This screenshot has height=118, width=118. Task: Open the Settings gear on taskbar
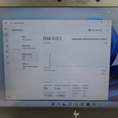[x=94, y=104]
